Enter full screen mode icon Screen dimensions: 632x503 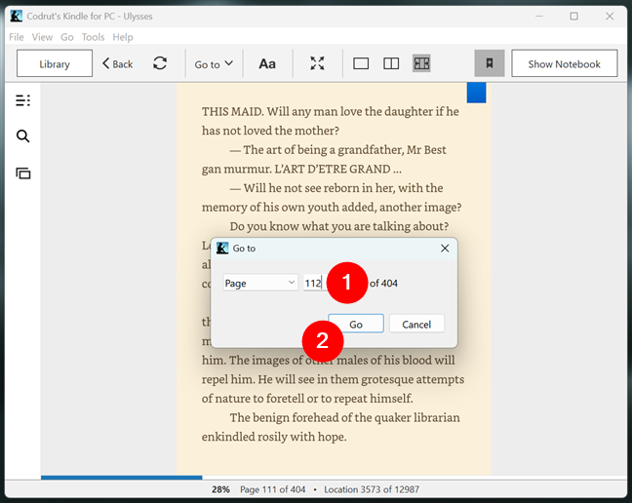point(317,63)
